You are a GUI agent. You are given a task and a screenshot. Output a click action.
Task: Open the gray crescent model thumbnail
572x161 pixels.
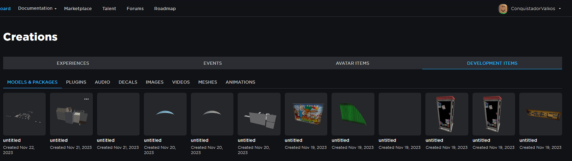[x=212, y=114]
